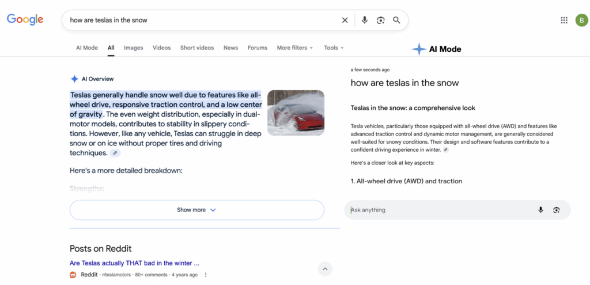Viewport: 590px width, 285px height.
Task: Click AI Mode panel query heading
Action: pos(405,83)
